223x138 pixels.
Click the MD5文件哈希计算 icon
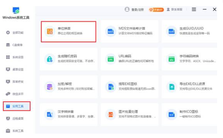coord(110,31)
